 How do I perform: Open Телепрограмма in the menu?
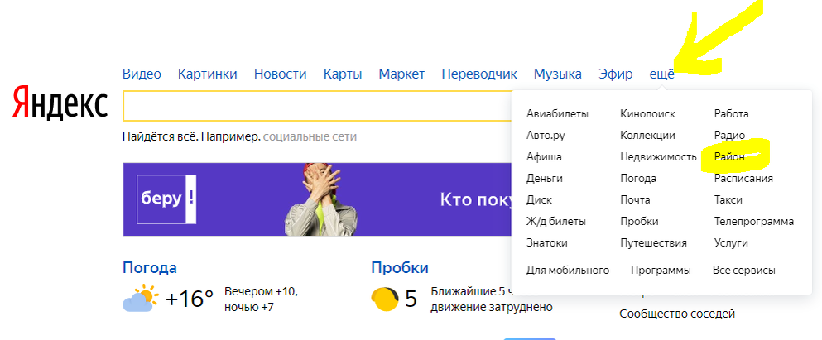click(754, 221)
